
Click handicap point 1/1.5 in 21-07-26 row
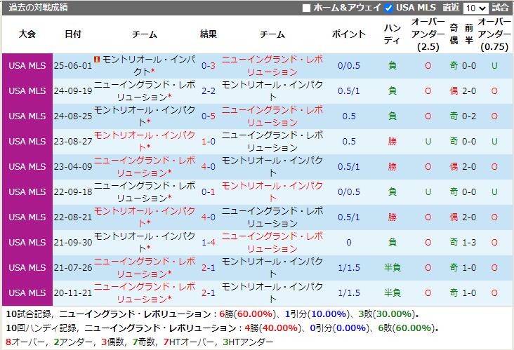tap(349, 267)
